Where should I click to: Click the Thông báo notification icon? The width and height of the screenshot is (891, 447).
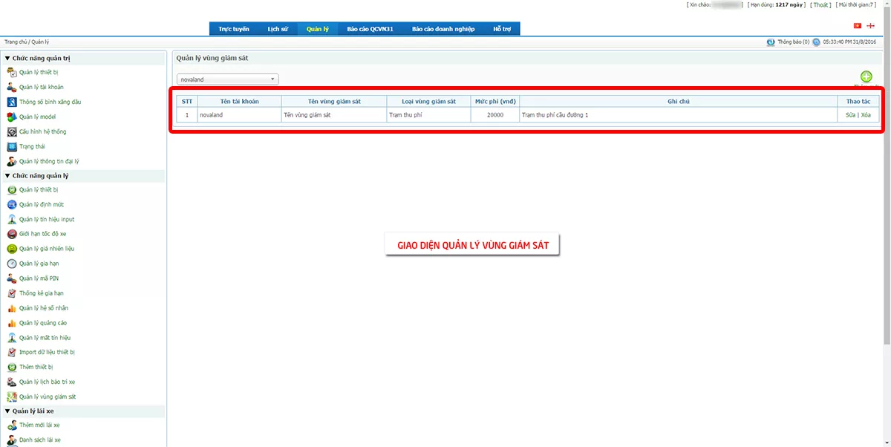771,42
